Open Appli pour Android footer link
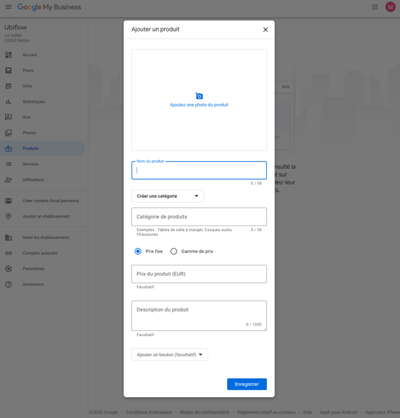The height and width of the screenshot is (418, 400). pyautogui.click(x=338, y=412)
